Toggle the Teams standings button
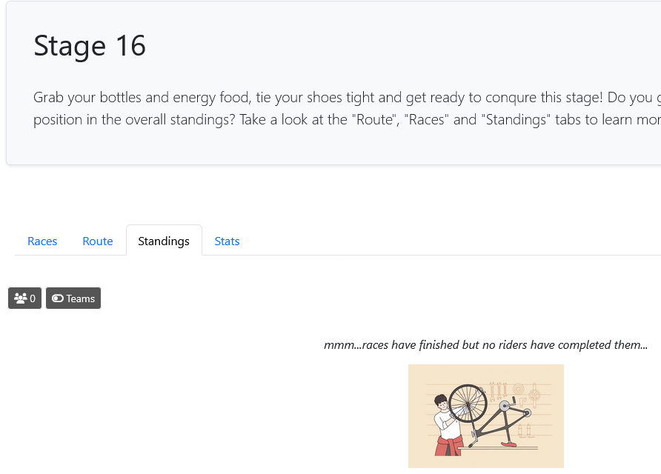Screen dimensions: 661x474 (x=73, y=298)
